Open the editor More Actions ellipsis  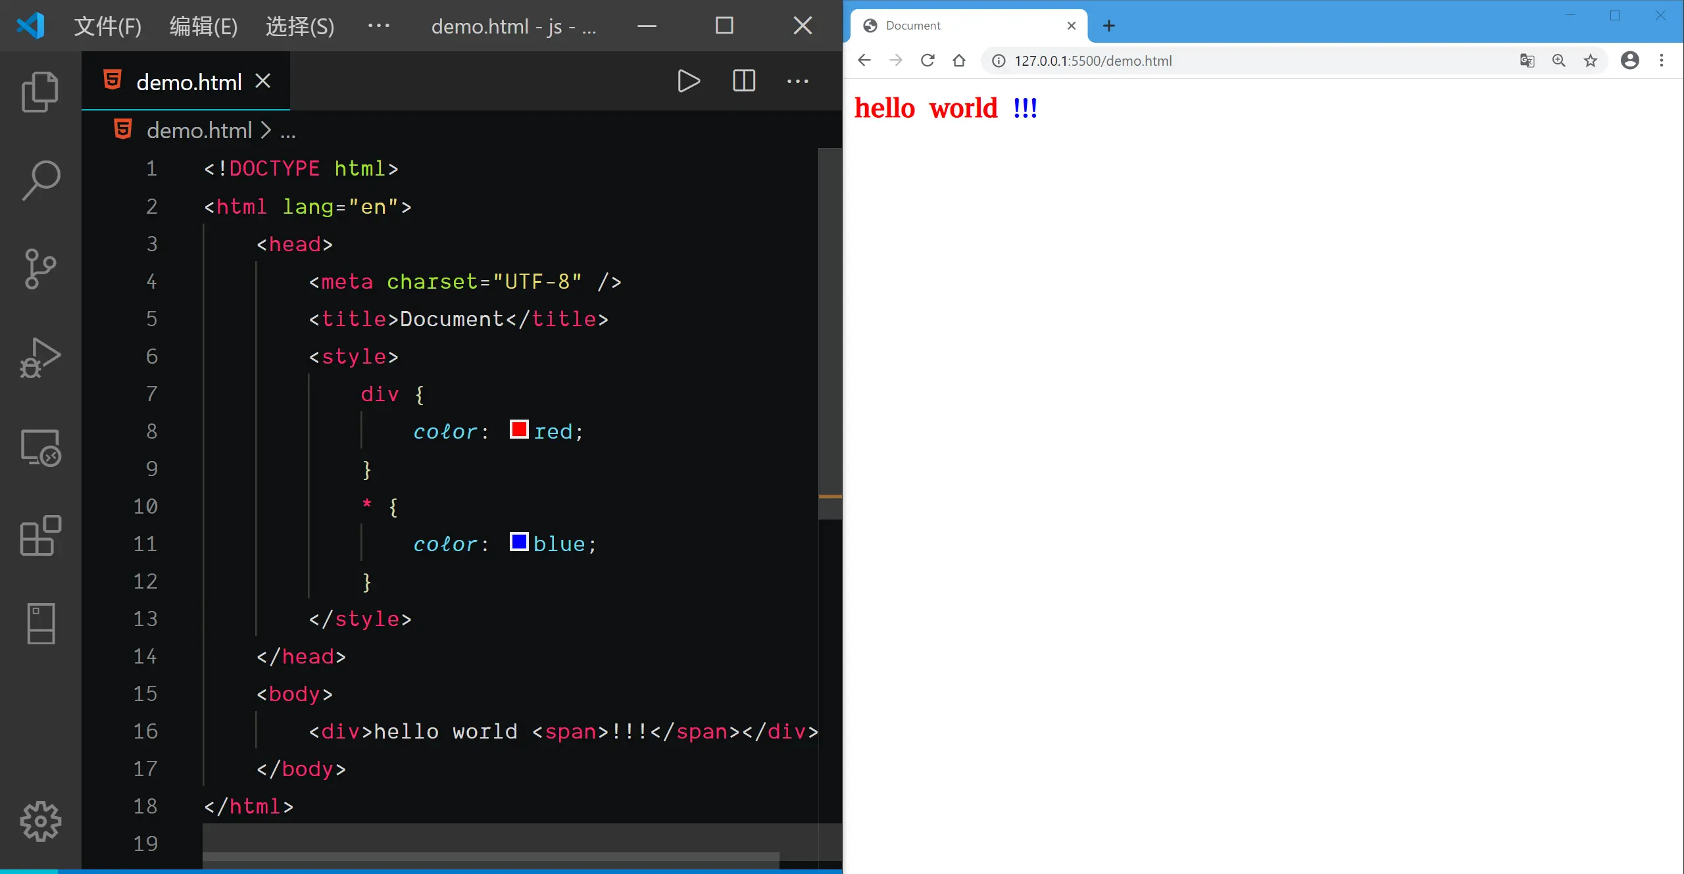[x=797, y=82]
